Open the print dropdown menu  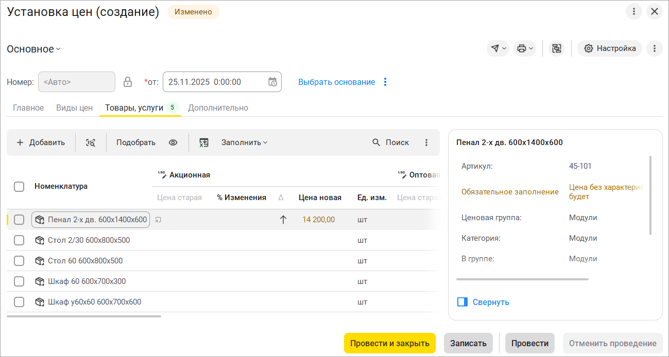click(525, 48)
